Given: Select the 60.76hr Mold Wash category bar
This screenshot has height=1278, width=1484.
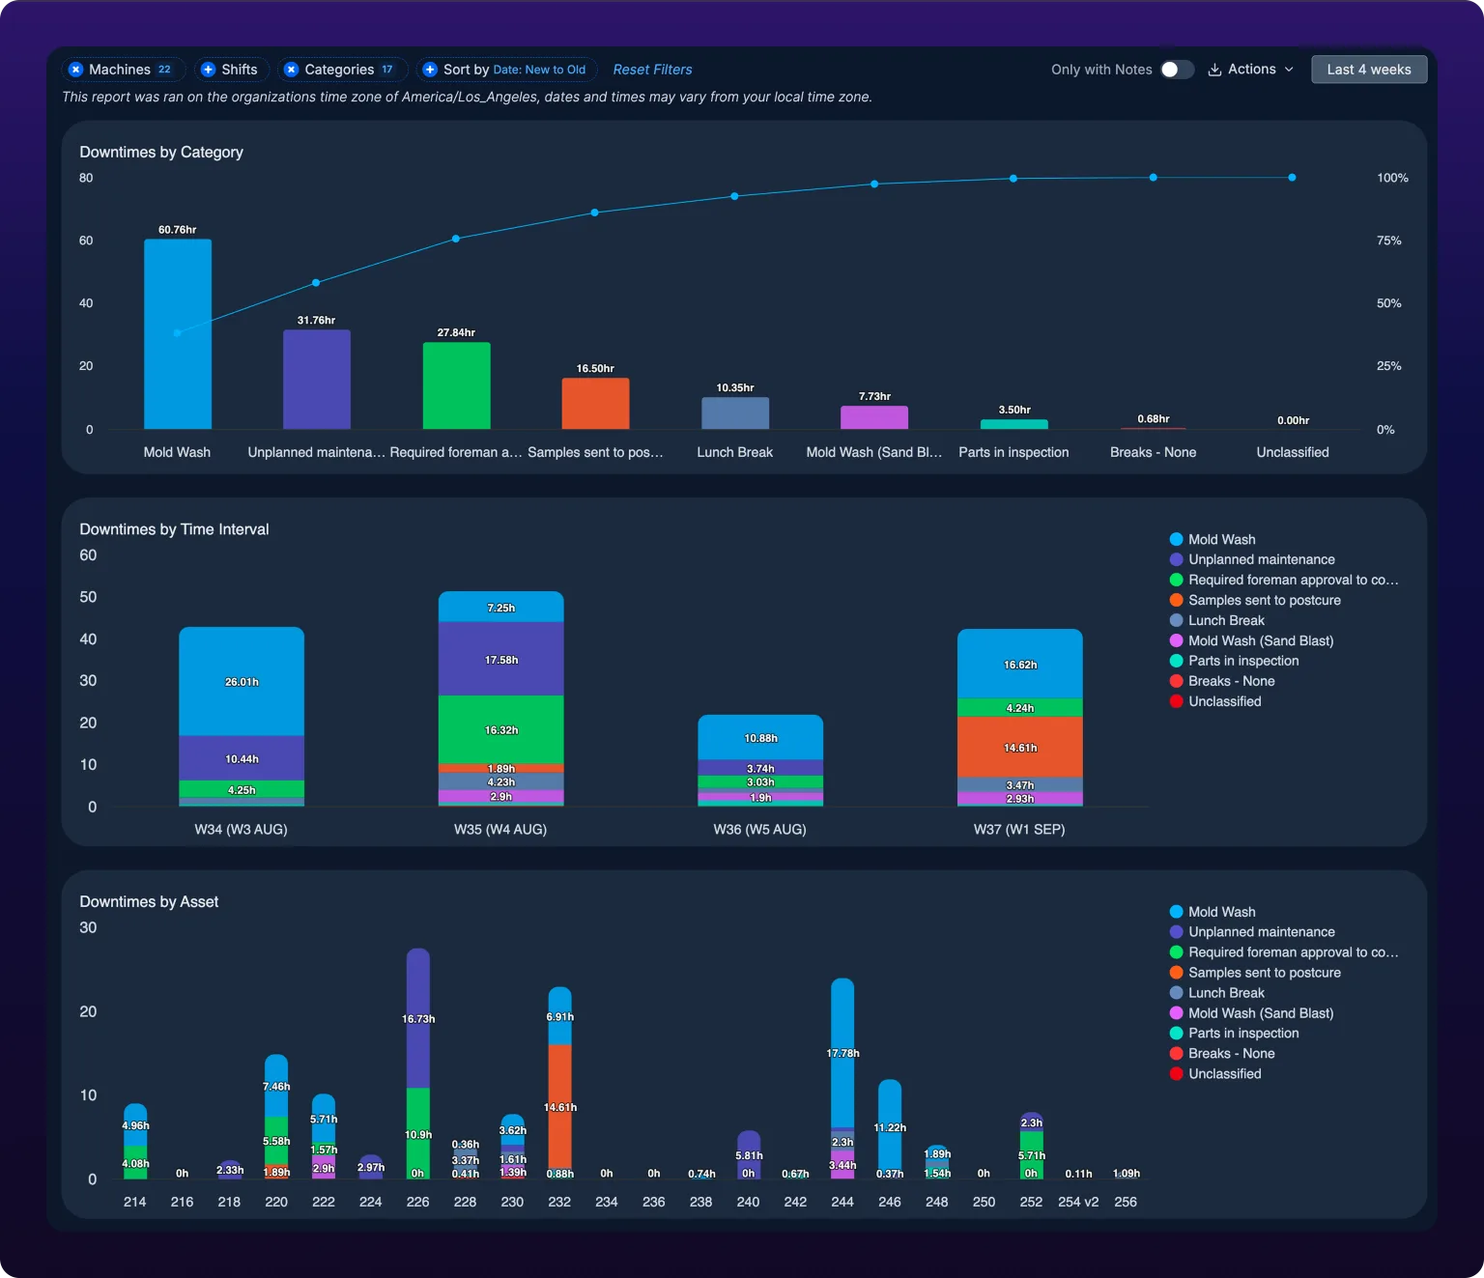Looking at the screenshot, I should [178, 334].
